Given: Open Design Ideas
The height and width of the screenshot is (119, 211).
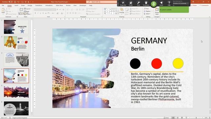Looking at the screenshot, I should point(157,11).
